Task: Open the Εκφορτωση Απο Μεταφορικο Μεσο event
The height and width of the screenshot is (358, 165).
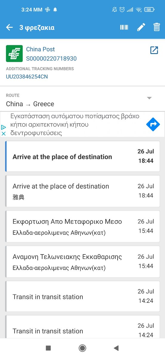Action: coord(82,226)
